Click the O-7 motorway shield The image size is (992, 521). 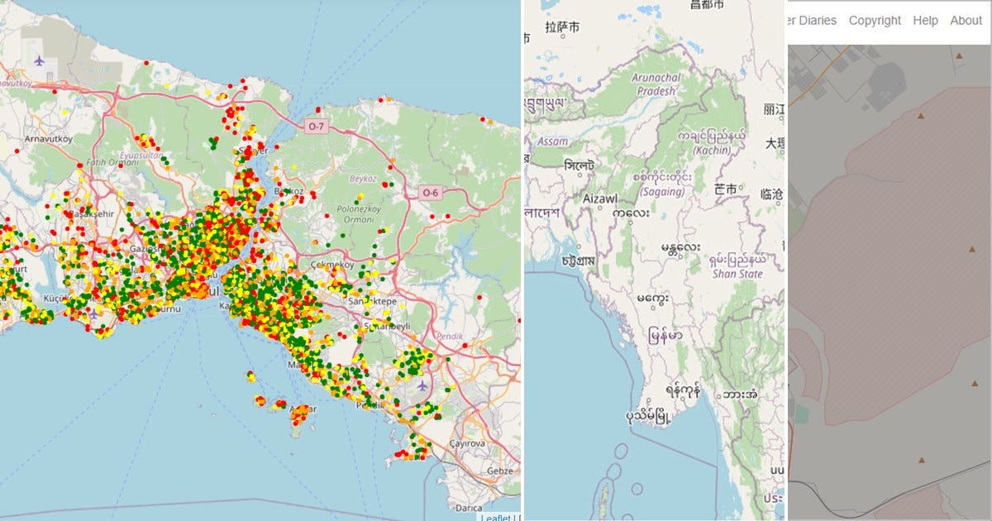318,127
